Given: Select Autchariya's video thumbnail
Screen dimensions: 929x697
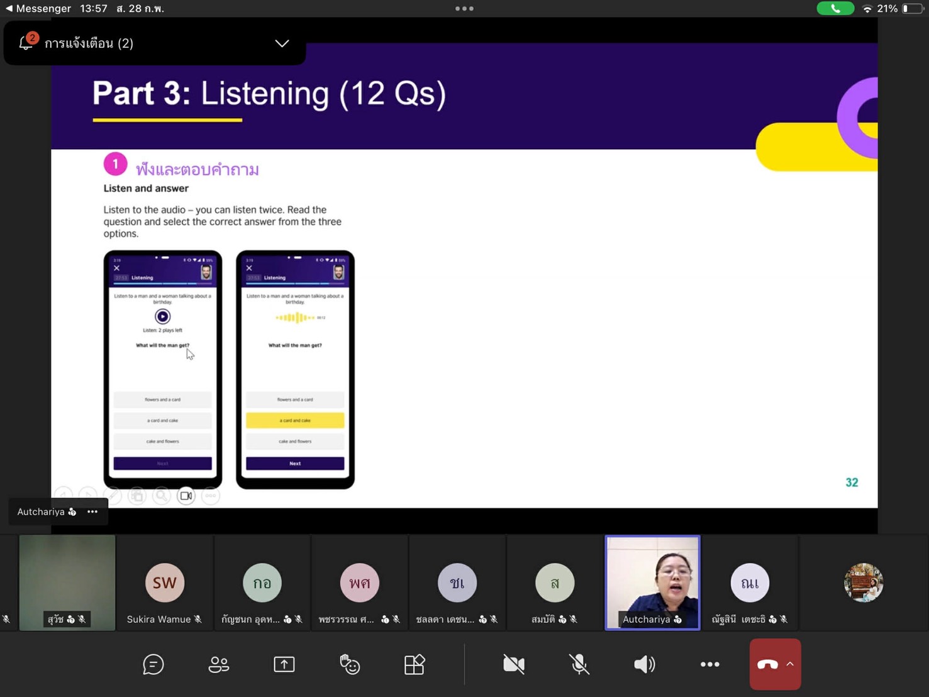Looking at the screenshot, I should [652, 583].
